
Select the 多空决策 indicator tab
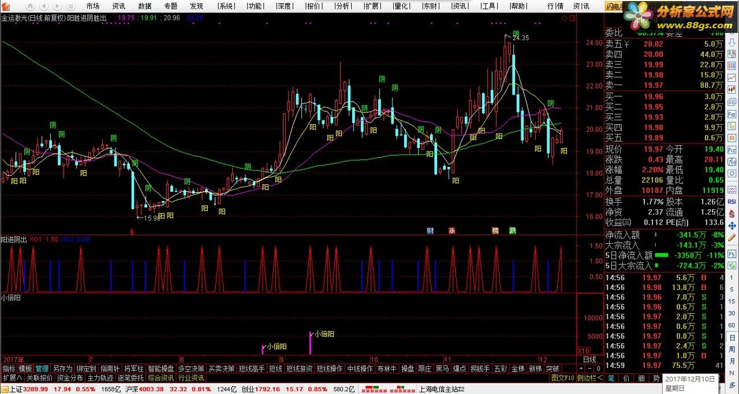[191, 369]
